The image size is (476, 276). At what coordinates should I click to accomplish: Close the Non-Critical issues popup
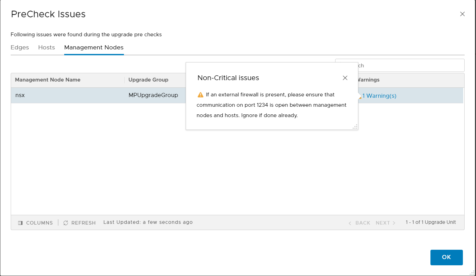pyautogui.click(x=345, y=78)
